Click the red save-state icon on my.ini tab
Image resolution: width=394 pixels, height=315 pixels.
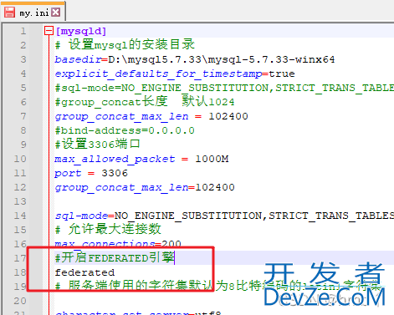click(x=9, y=12)
